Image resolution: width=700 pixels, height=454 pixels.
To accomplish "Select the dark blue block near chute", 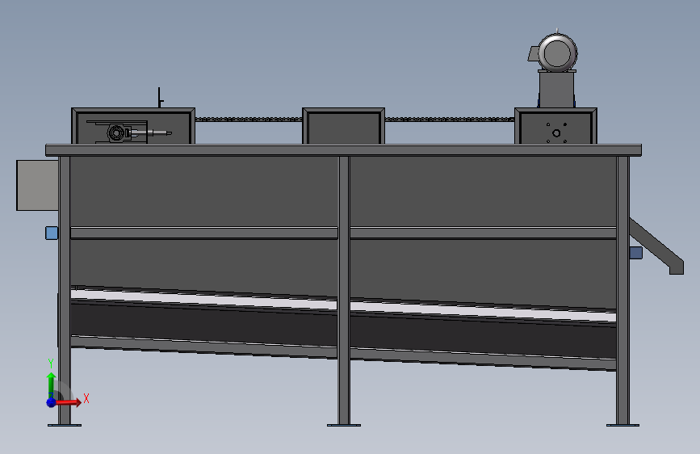I will 635,253.
